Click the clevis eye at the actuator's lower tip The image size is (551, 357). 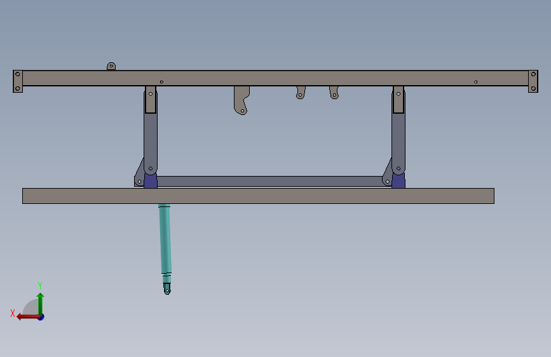click(x=167, y=290)
